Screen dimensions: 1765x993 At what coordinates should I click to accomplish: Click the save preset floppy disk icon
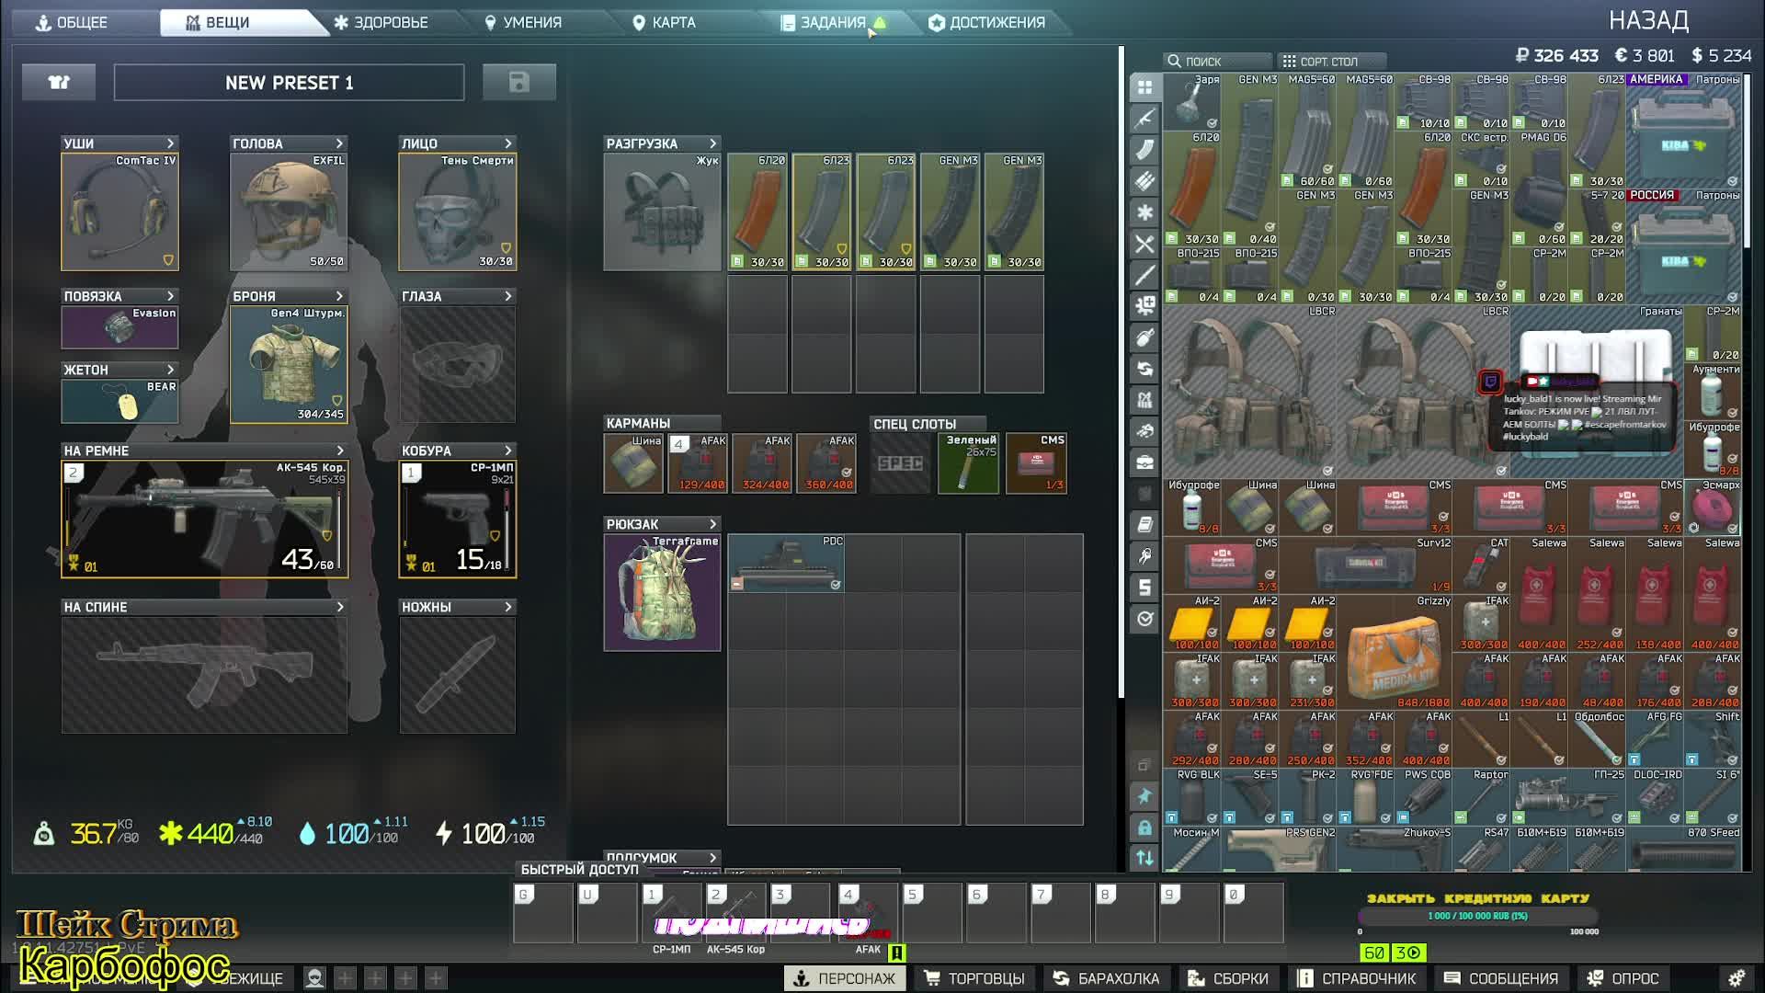click(518, 83)
